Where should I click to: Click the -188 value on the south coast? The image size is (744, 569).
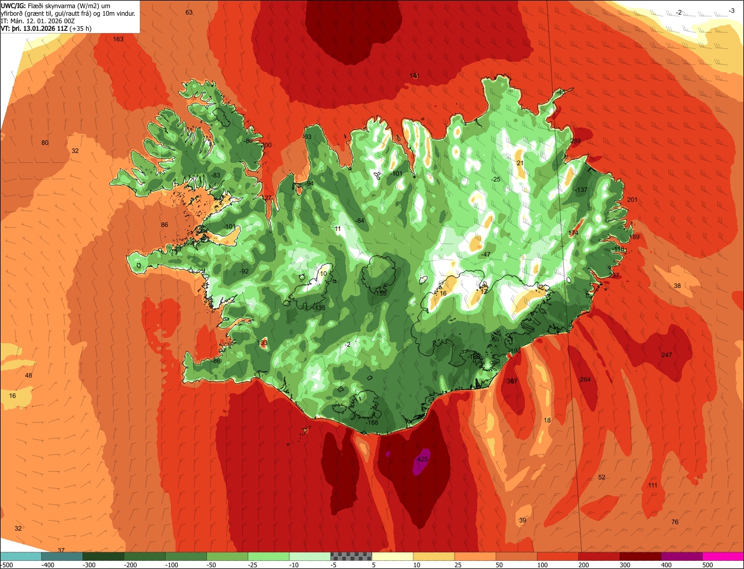pos(372,422)
